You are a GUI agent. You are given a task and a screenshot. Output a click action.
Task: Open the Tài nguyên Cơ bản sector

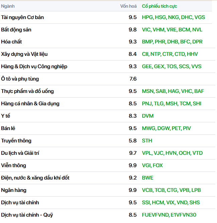click(22, 17)
